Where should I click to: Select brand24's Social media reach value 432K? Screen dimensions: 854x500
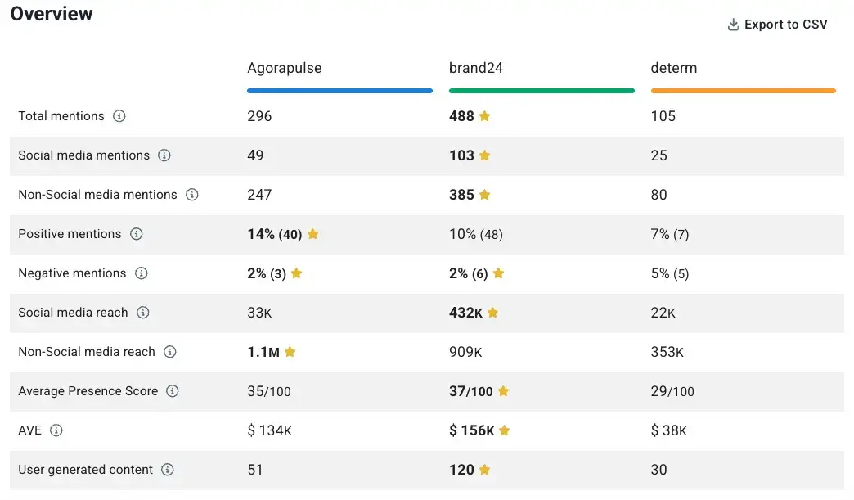pyautogui.click(x=465, y=313)
